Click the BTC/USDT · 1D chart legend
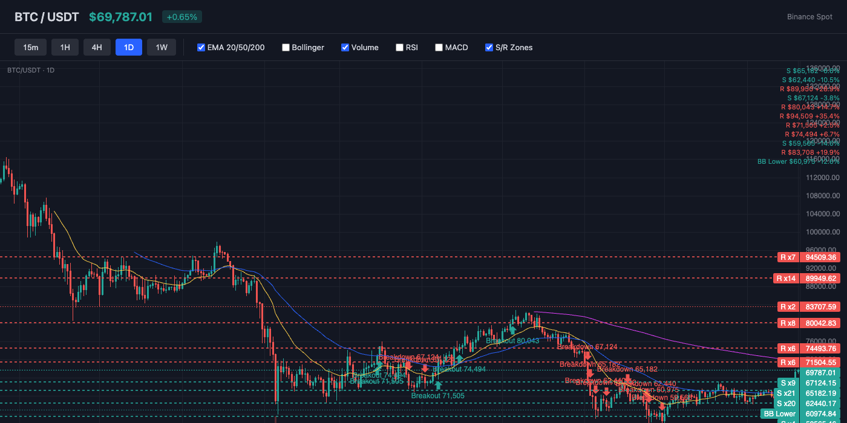This screenshot has width=847, height=423. pos(31,70)
